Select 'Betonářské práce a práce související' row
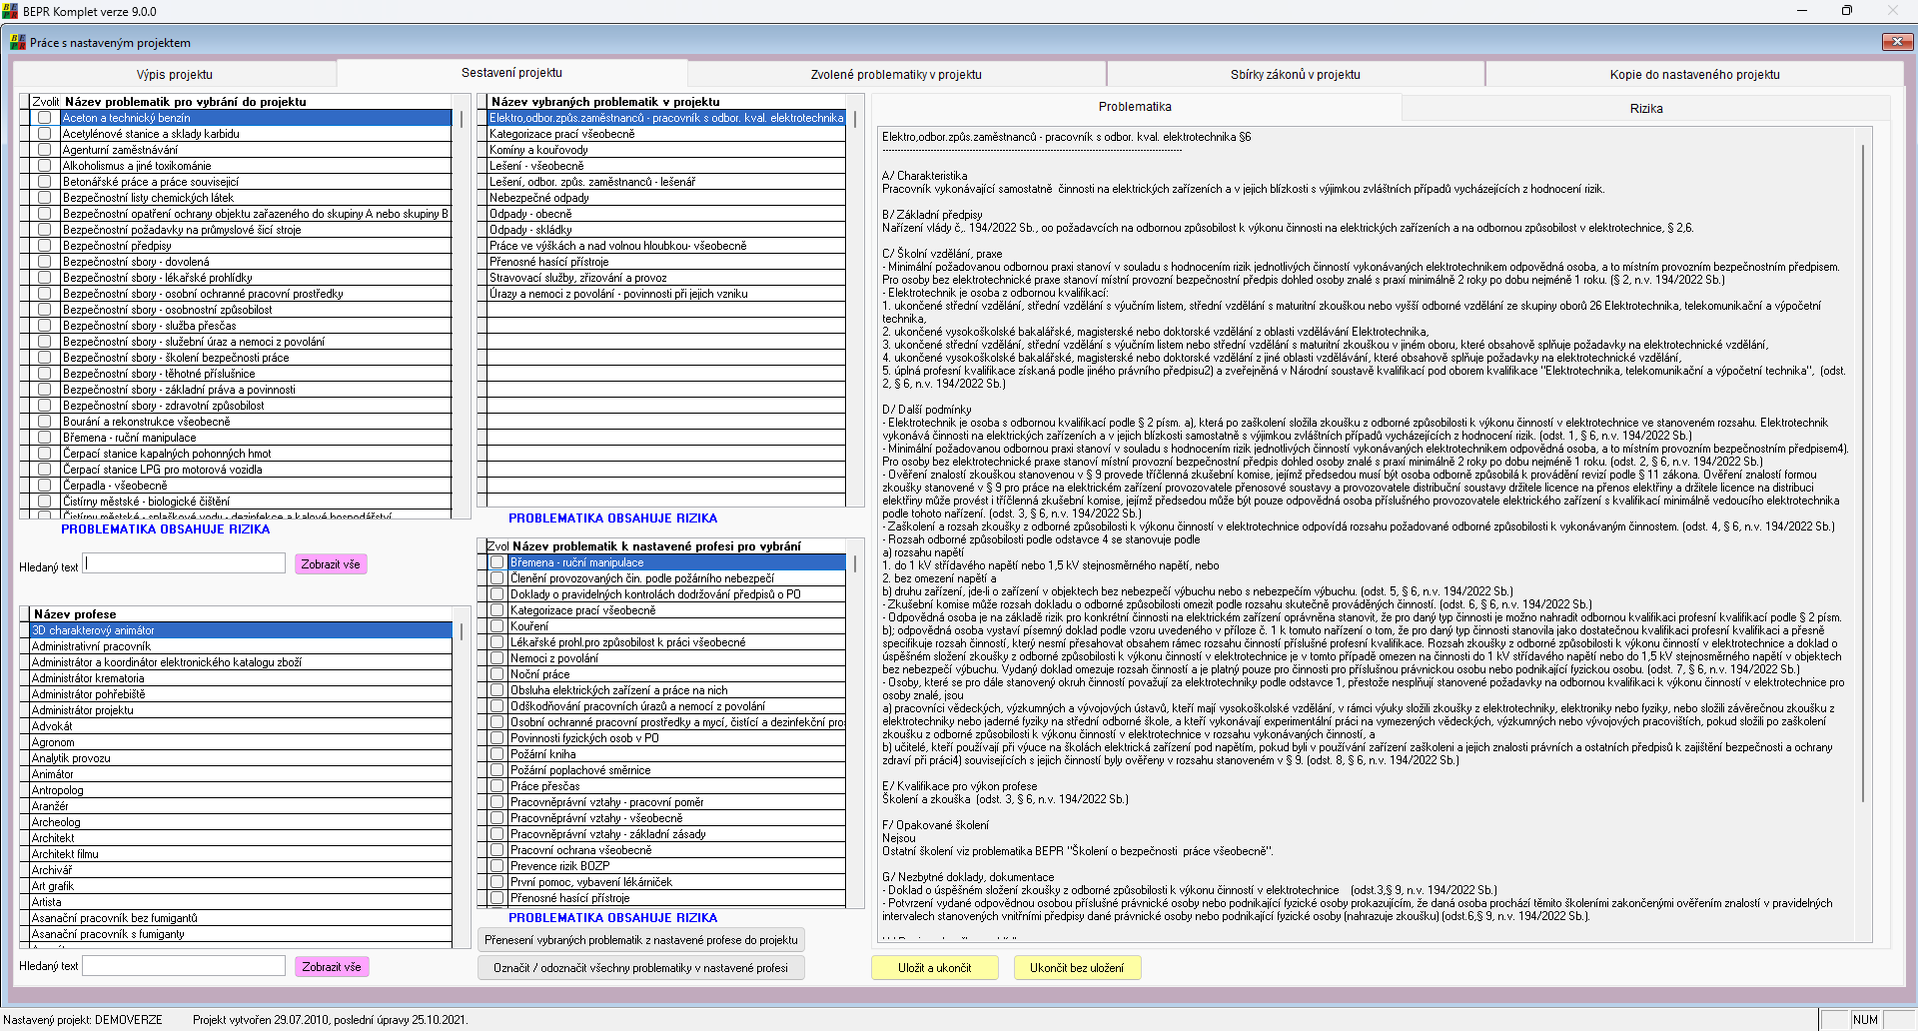 [256, 182]
